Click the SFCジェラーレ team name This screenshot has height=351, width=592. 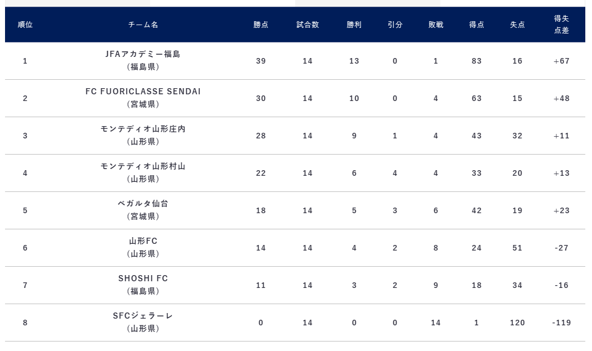pyautogui.click(x=143, y=316)
